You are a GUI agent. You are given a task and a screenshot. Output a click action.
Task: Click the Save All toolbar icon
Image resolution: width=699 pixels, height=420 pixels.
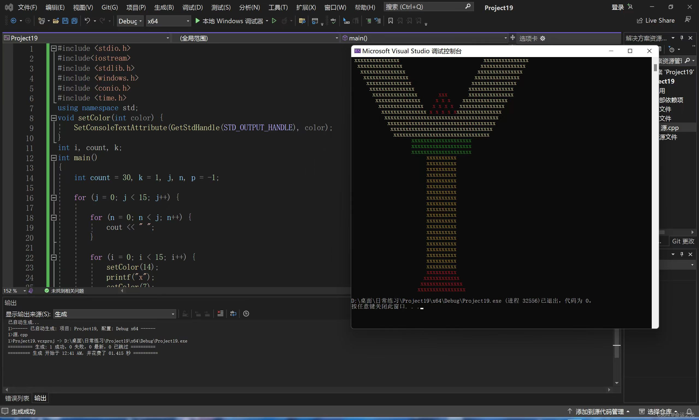(x=75, y=21)
